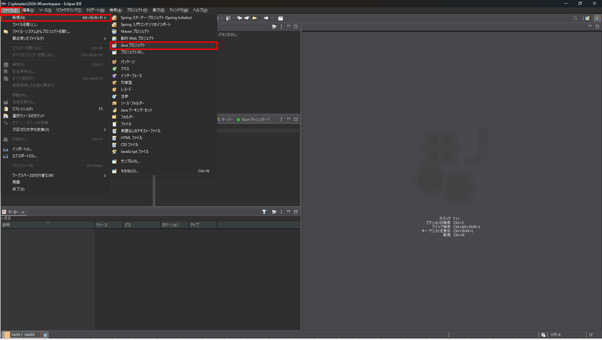602x340 pixels.
Task: Click the forward arrow toolbar icon
Action: click(x=266, y=18)
